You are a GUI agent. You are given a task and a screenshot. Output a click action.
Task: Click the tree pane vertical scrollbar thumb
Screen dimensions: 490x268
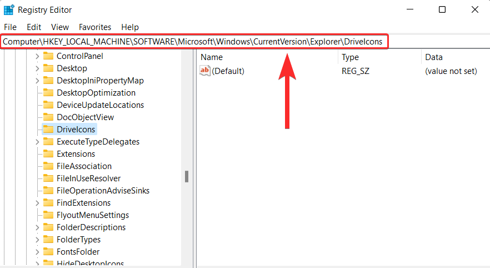[x=187, y=176]
